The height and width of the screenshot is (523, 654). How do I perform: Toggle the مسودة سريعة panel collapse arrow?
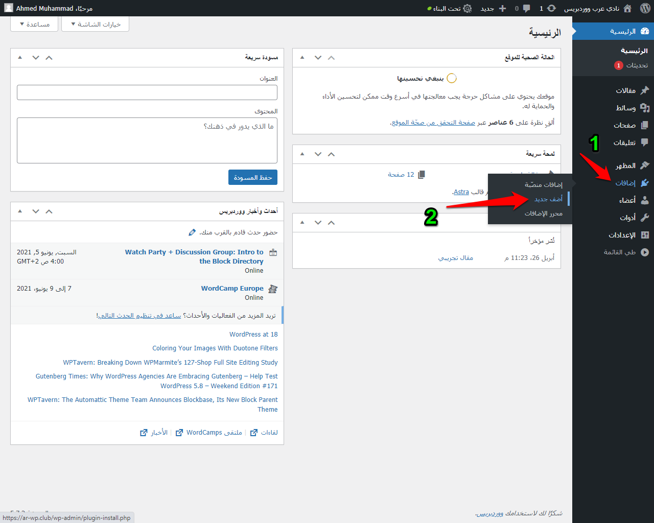click(20, 58)
